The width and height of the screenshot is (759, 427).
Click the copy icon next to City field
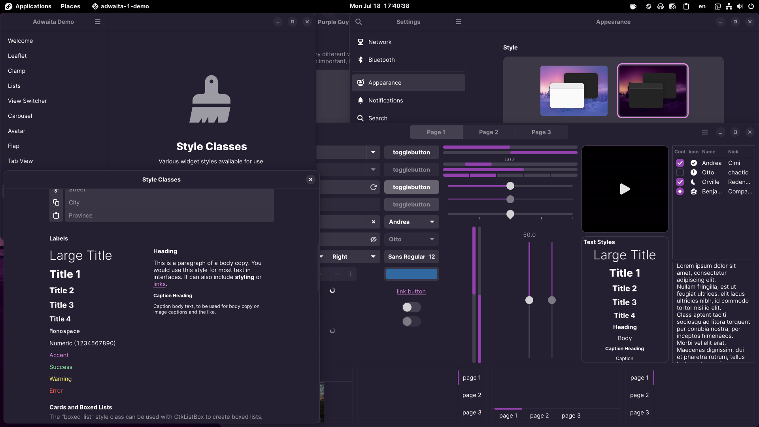56,202
